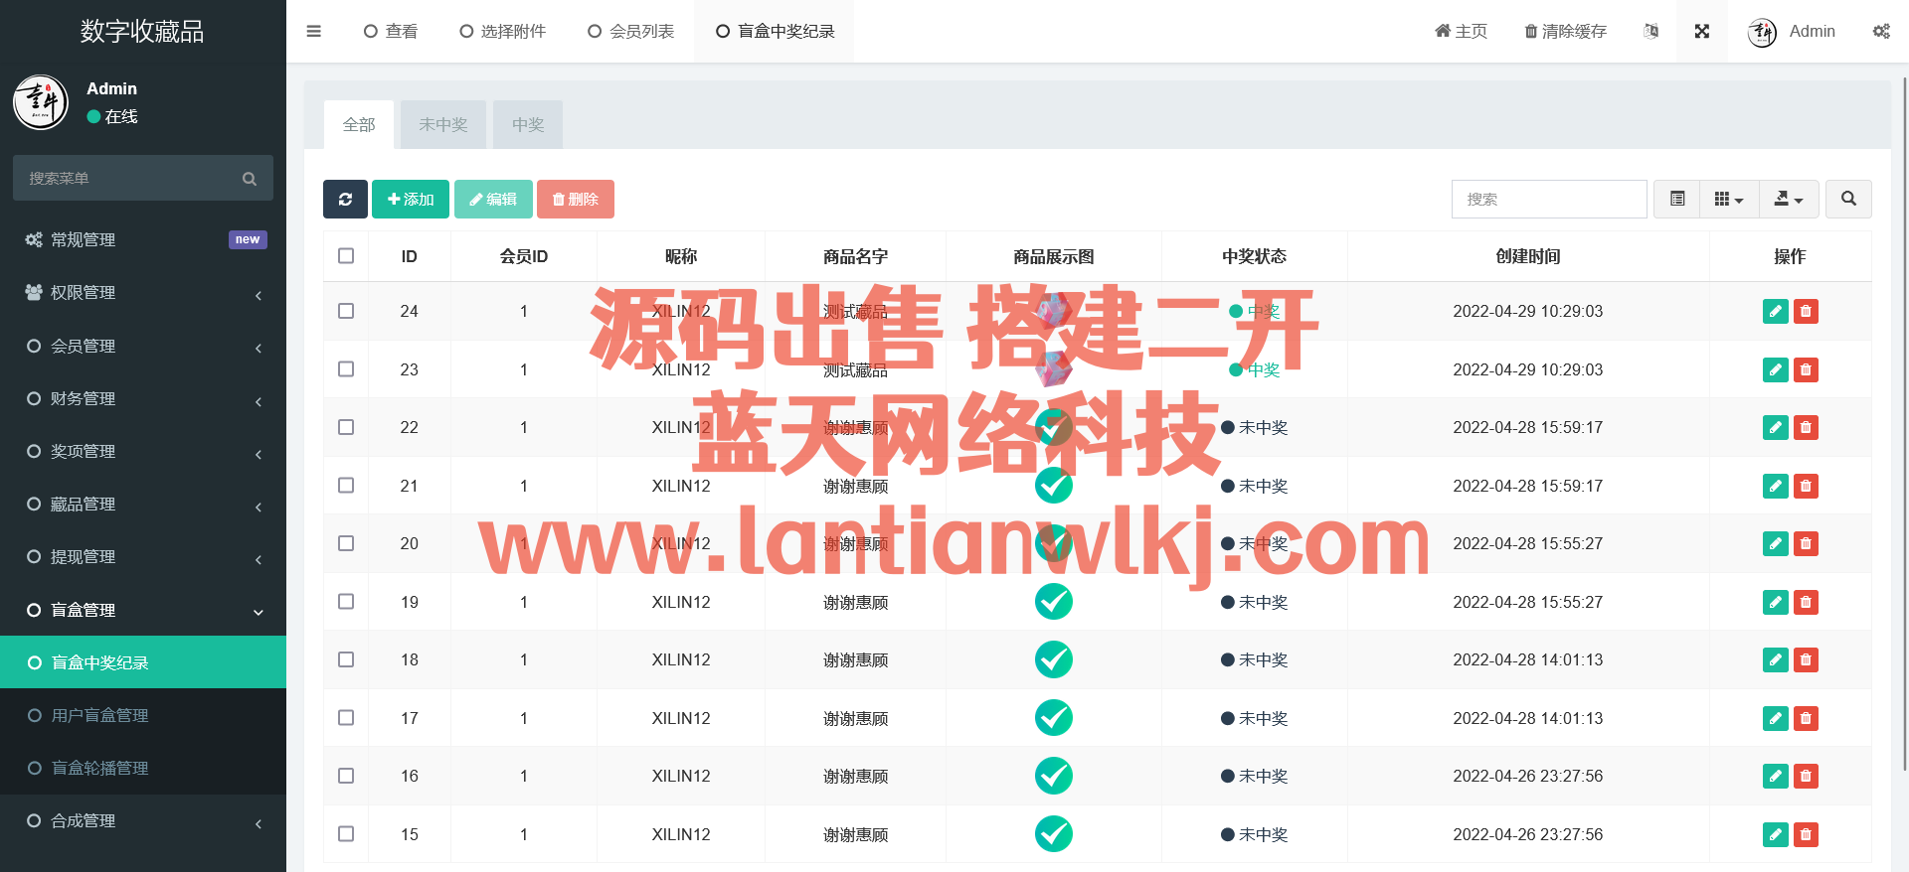Open the 用户盲盒管理 menu item
The image size is (1909, 872).
tap(99, 715)
